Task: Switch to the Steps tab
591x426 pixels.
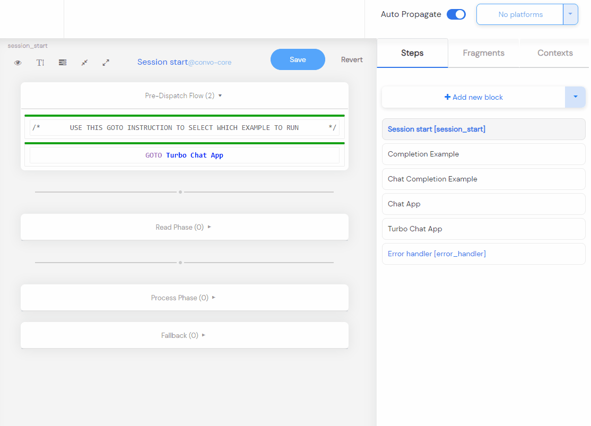Action: 412,53
